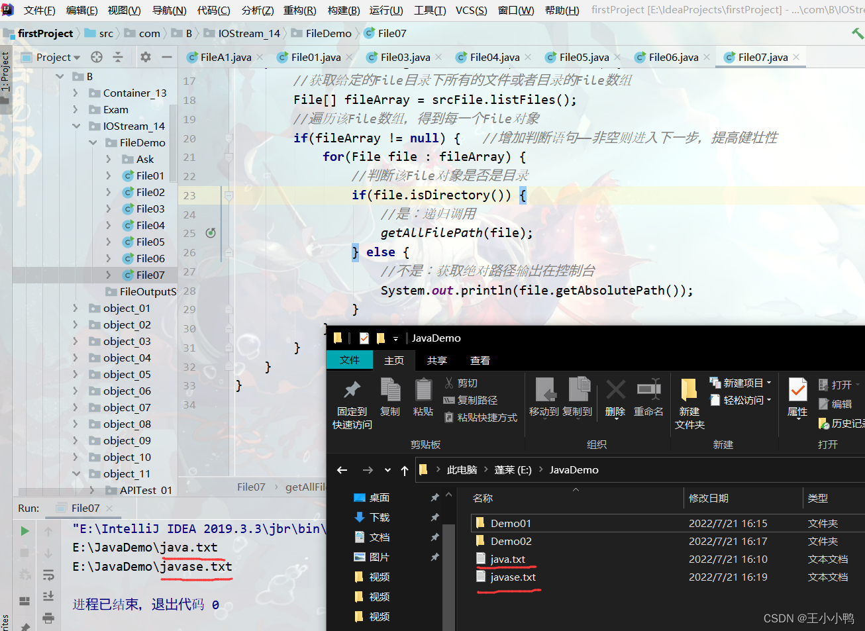Switch to 共享 (Share) tab in Explorer

coord(437,360)
